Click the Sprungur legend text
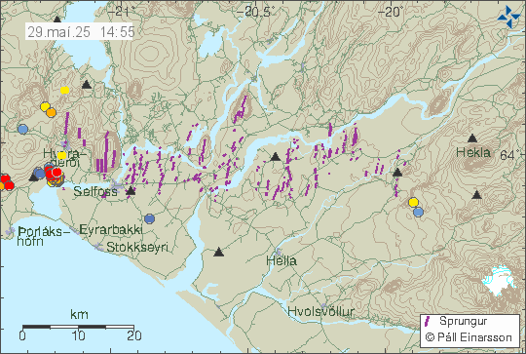The height and width of the screenshot is (354, 526). click(x=464, y=321)
